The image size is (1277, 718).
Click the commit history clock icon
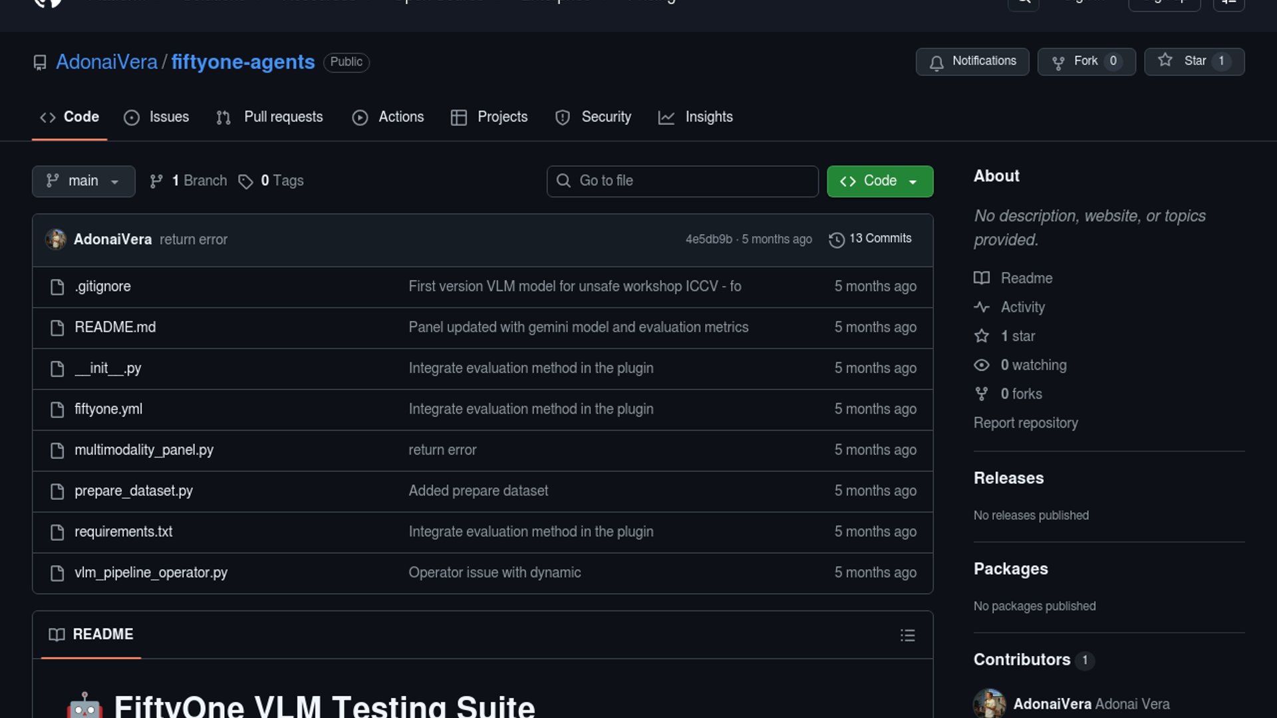tap(837, 239)
